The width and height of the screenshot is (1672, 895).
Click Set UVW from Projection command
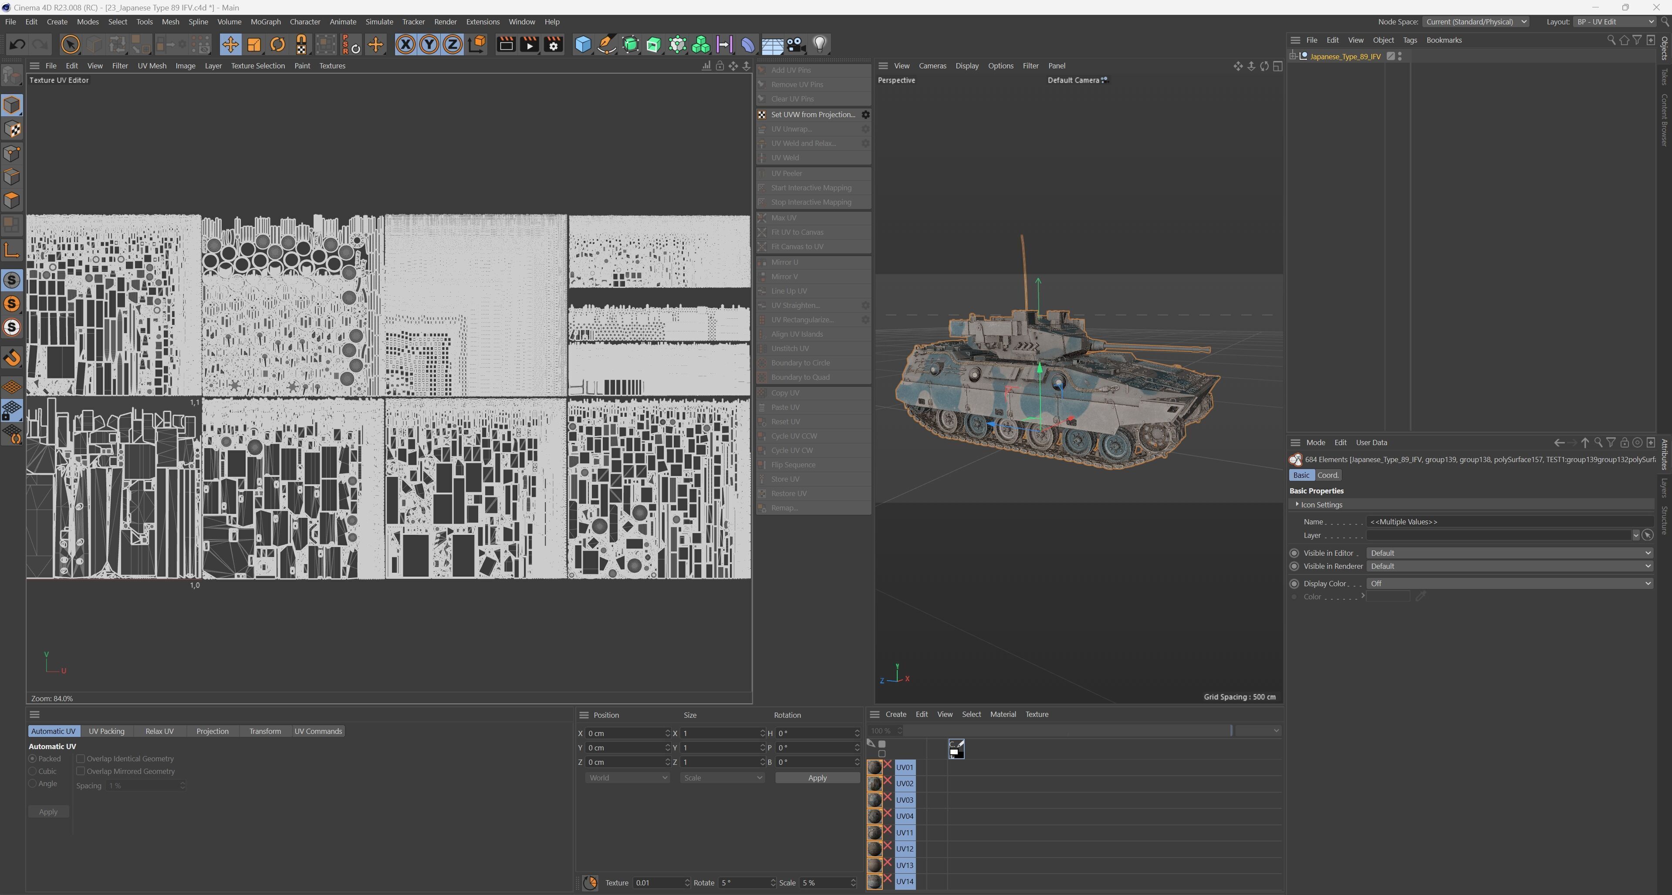tap(813, 115)
